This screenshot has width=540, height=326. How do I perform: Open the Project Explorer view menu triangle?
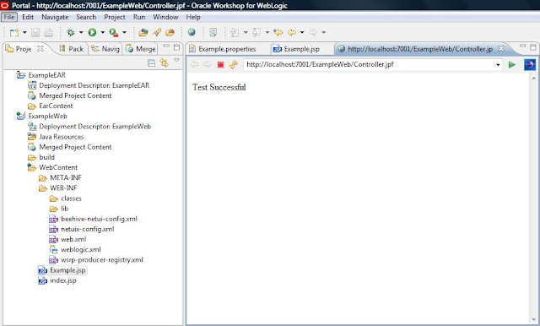pyautogui.click(x=176, y=60)
